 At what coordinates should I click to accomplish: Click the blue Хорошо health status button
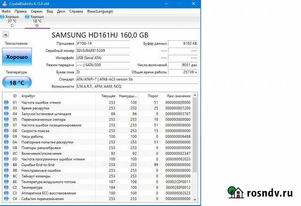[x=16, y=57]
